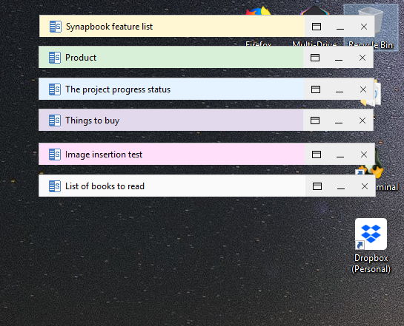Select the yellow Synapbook feature list title bar
Screen dimensions: 404x326
coord(172,26)
